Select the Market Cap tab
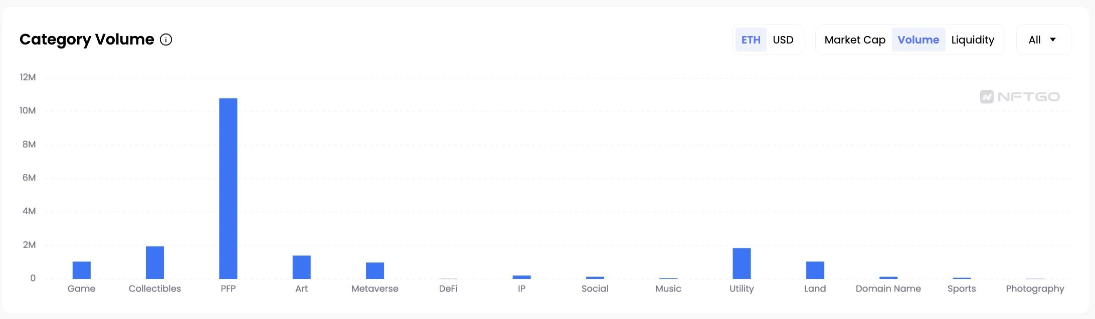The width and height of the screenshot is (1095, 319). 855,39
